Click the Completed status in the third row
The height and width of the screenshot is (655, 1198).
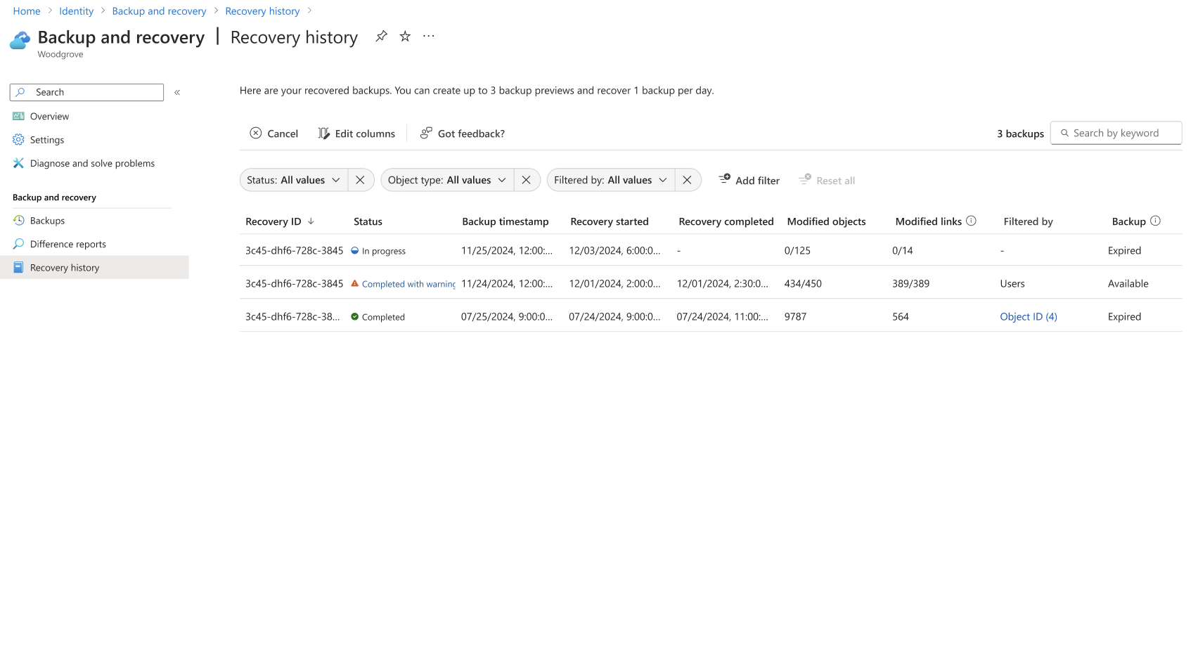point(378,317)
